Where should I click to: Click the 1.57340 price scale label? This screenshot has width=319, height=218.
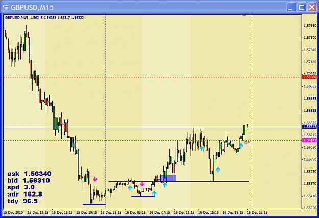(x=310, y=50)
